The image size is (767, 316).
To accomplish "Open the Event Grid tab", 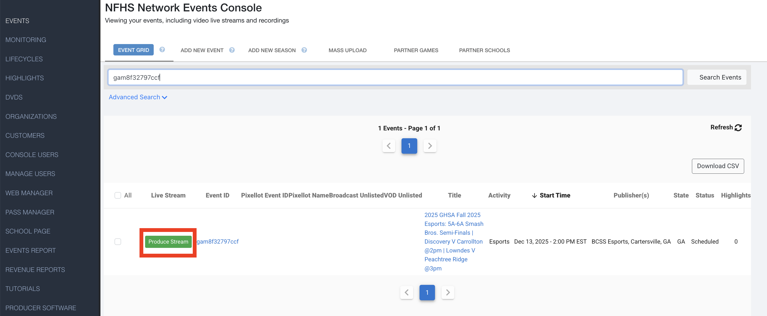I will coord(133,50).
